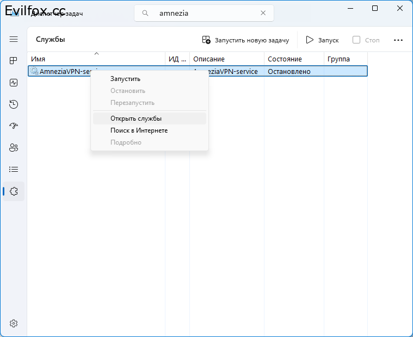The height and width of the screenshot is (337, 413).
Task: Open the hamburger navigation menu
Action: click(14, 40)
